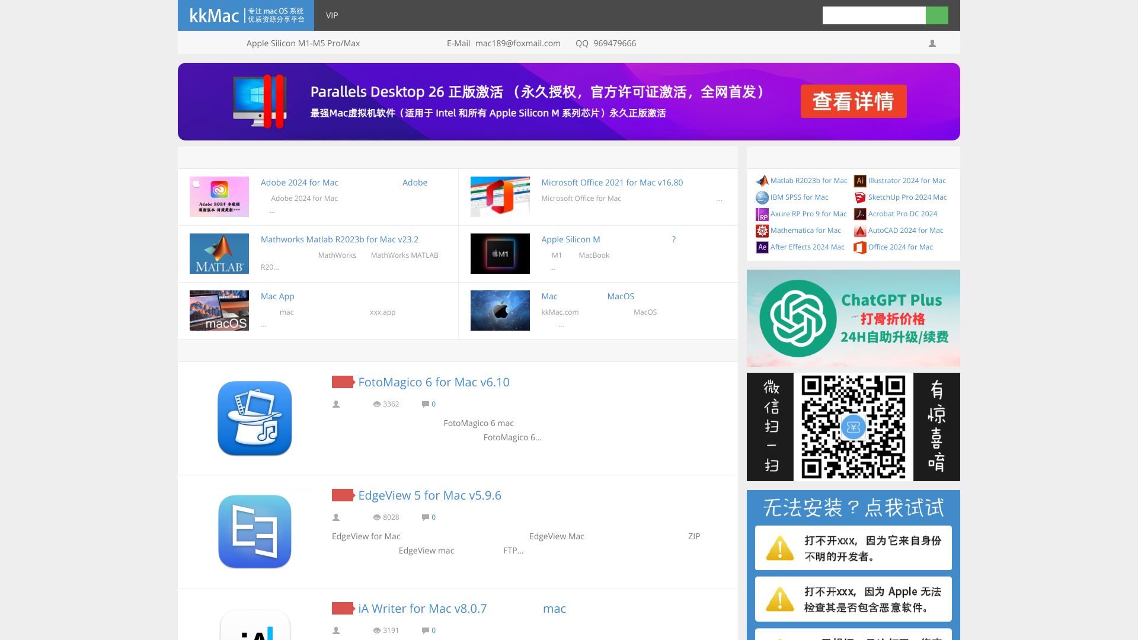The image size is (1138, 640).
Task: Open EdgeView 5 for Mac v5.9.6 title
Action: (x=430, y=495)
